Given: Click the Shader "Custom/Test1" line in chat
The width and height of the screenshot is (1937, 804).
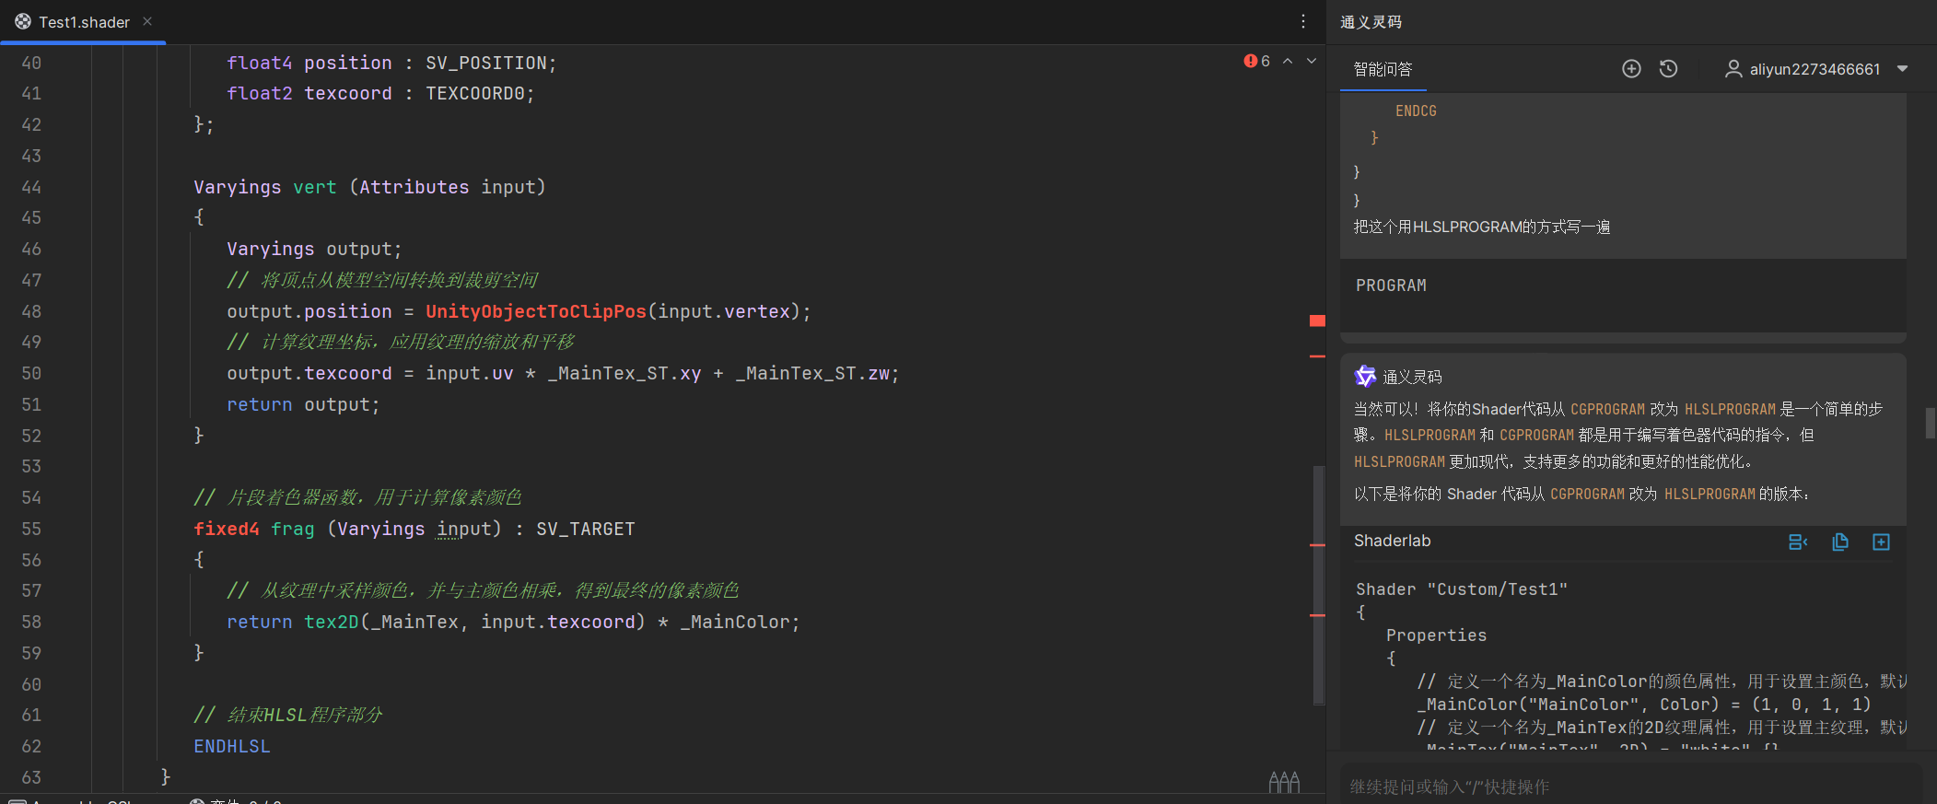Looking at the screenshot, I should [x=1462, y=589].
